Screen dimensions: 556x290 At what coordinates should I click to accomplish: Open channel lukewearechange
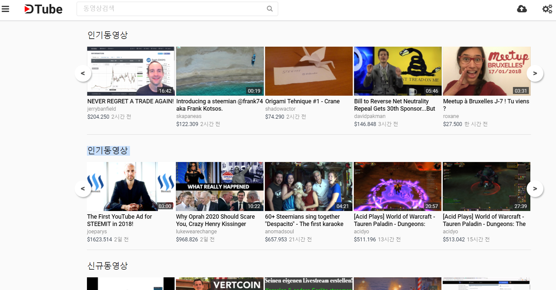tap(197, 232)
